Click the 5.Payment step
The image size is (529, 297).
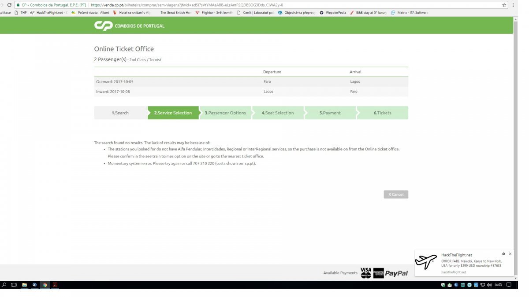330,113
